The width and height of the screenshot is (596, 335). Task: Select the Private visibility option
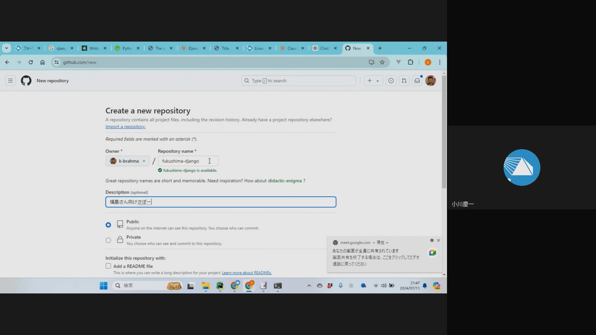108,240
